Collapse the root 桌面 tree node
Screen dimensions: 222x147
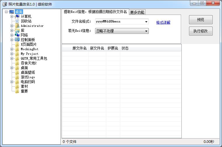tap(6, 12)
